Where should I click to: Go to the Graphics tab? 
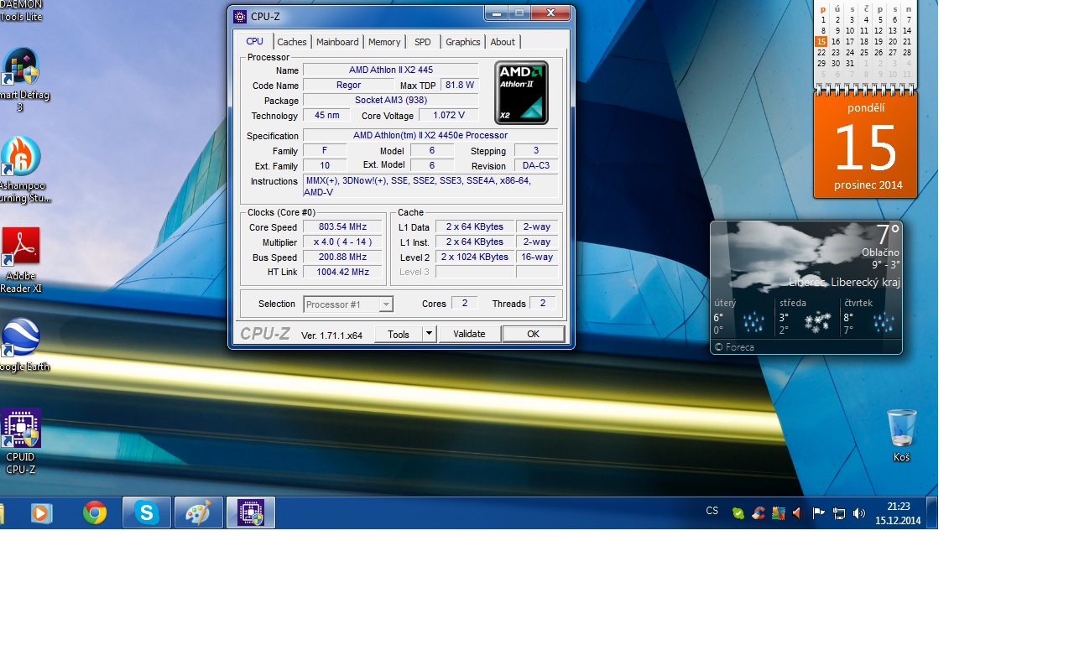pyautogui.click(x=463, y=42)
